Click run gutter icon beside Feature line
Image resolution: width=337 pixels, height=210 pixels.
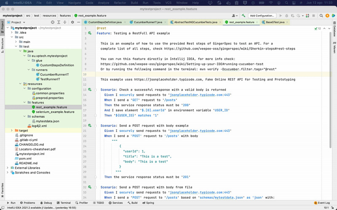click(x=90, y=33)
